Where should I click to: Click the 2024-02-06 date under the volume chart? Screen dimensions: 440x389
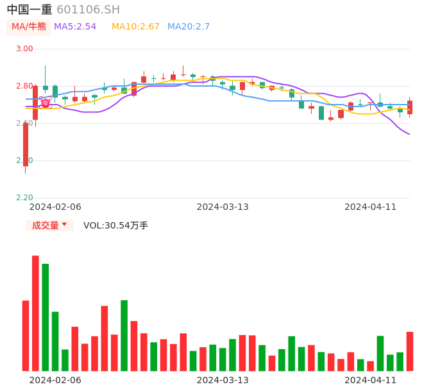pyautogui.click(x=55, y=380)
